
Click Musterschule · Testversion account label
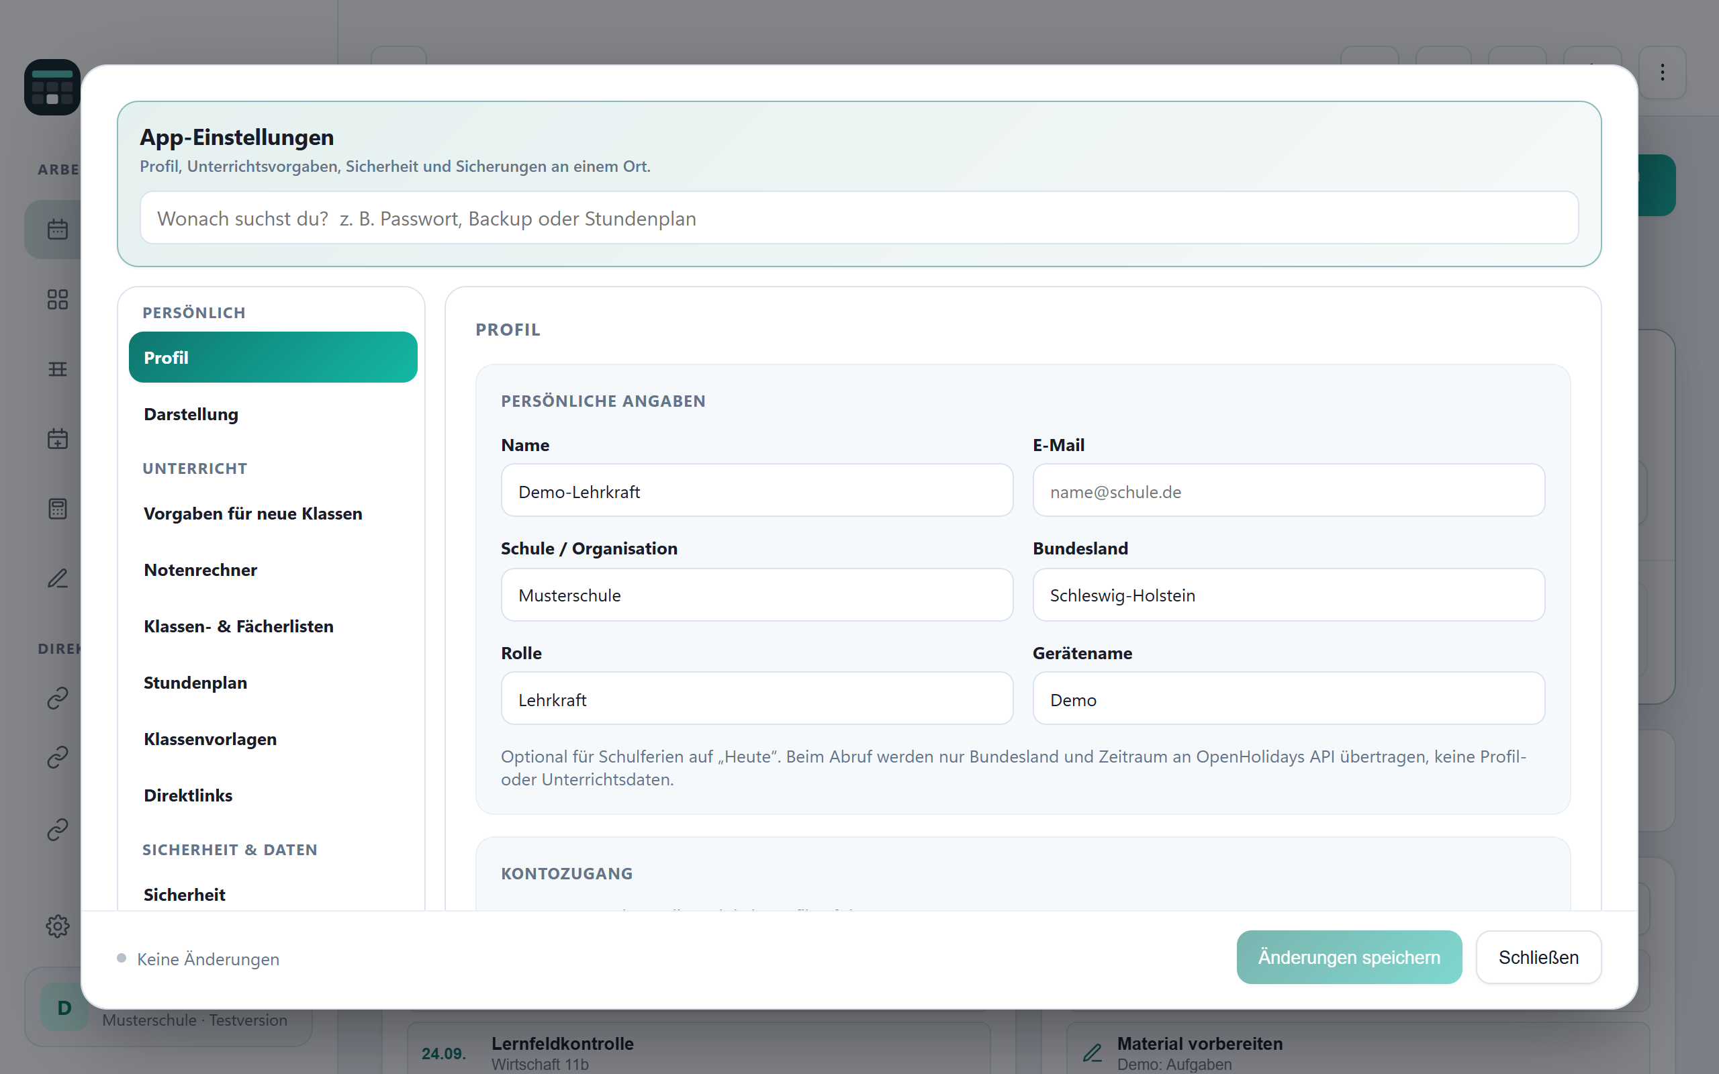(195, 1020)
